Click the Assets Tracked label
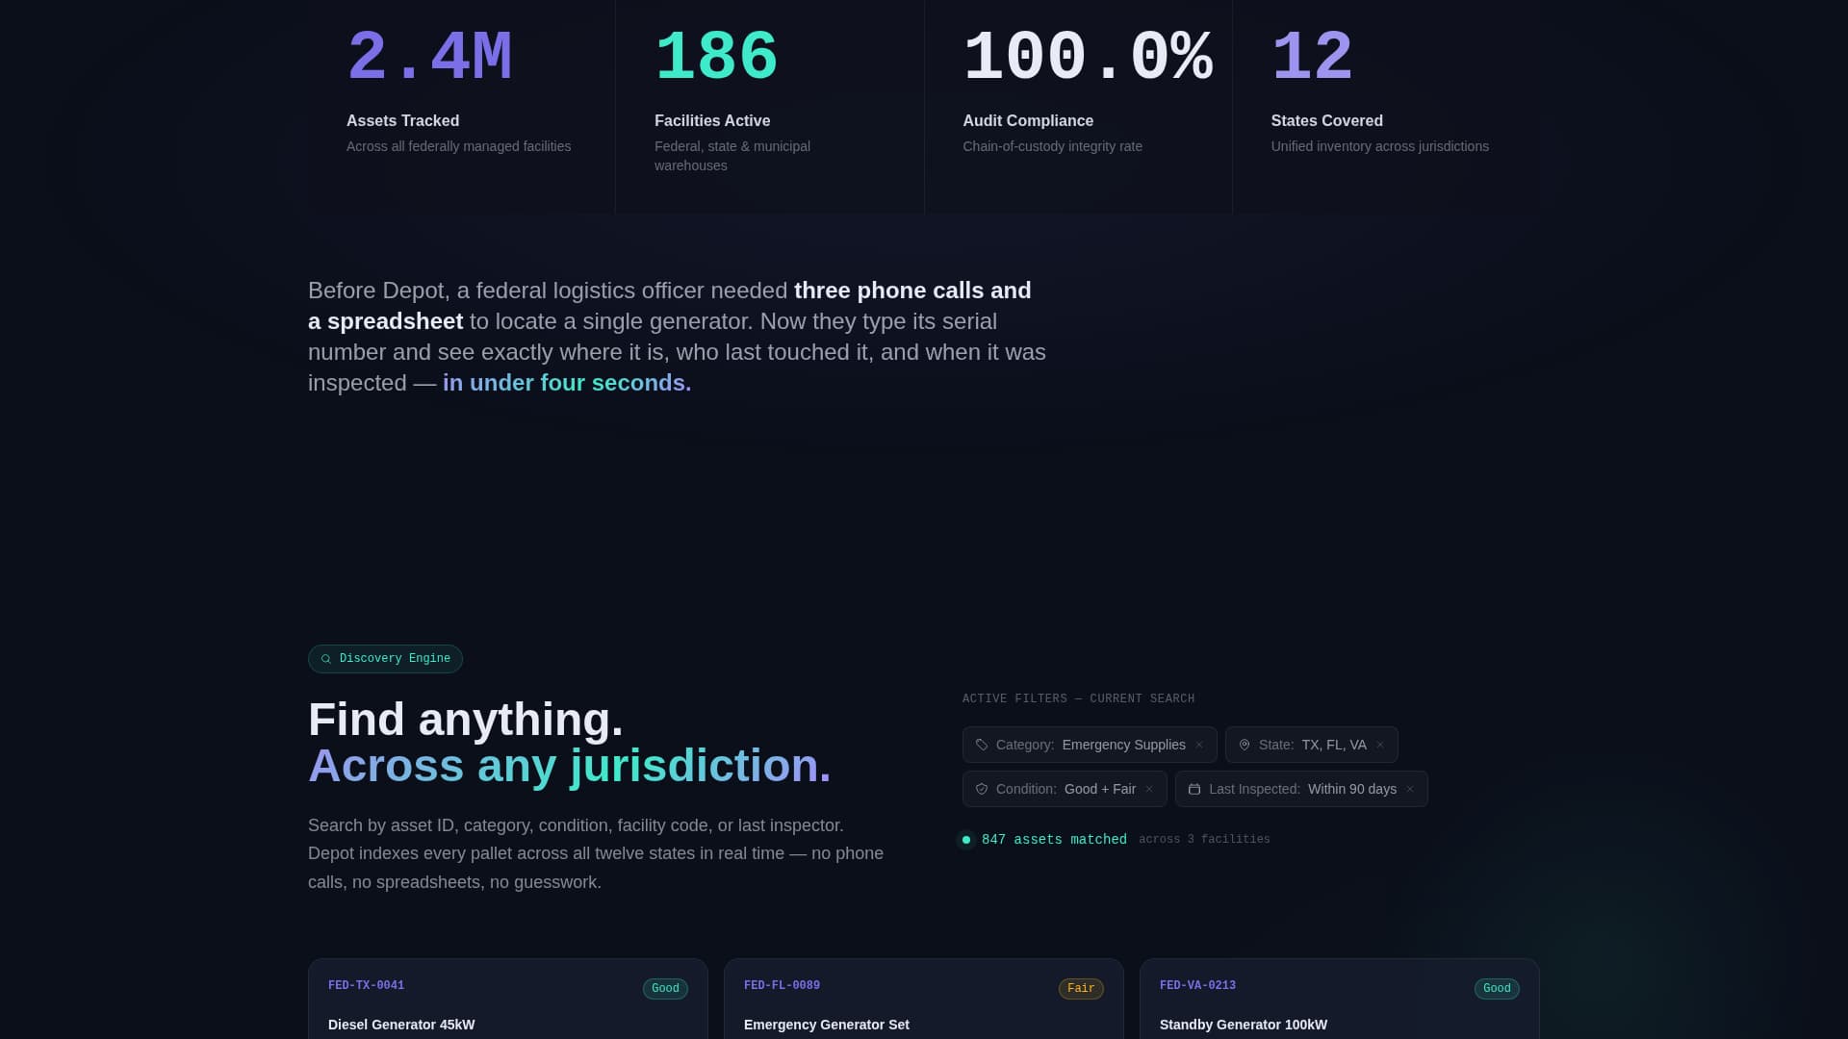The image size is (1848, 1039). point(402,121)
